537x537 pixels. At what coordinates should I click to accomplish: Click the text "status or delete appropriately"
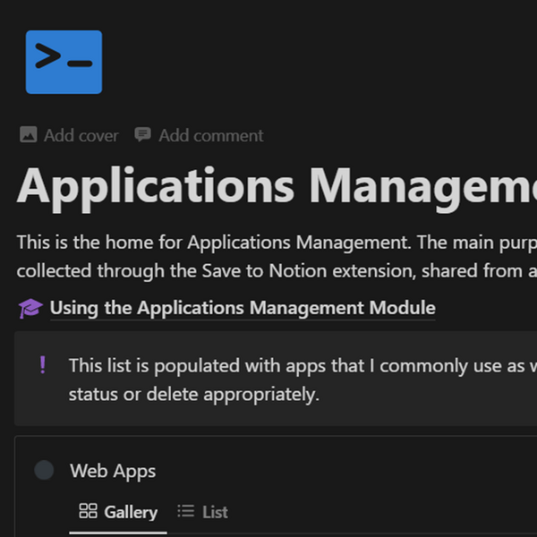[193, 394]
